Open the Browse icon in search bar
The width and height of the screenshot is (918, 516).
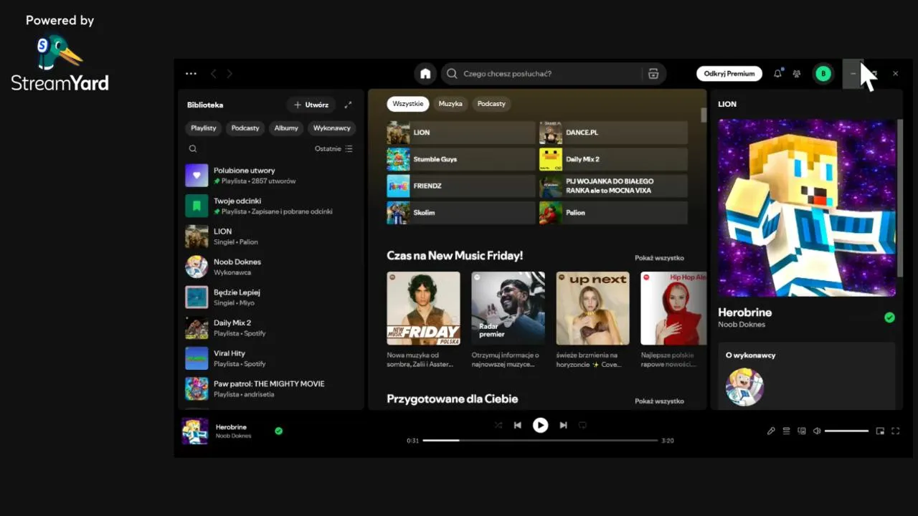[x=653, y=74]
